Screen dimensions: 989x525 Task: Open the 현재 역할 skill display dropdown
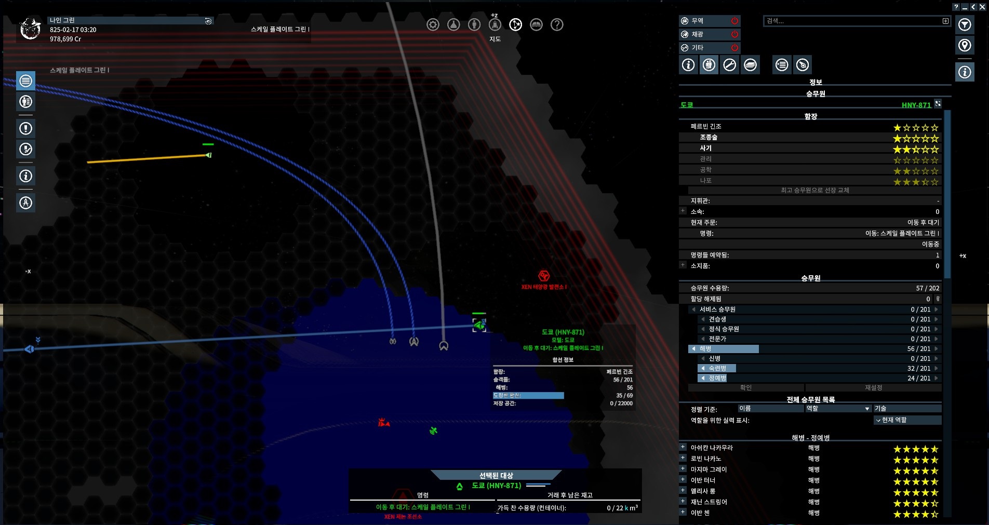click(x=907, y=420)
